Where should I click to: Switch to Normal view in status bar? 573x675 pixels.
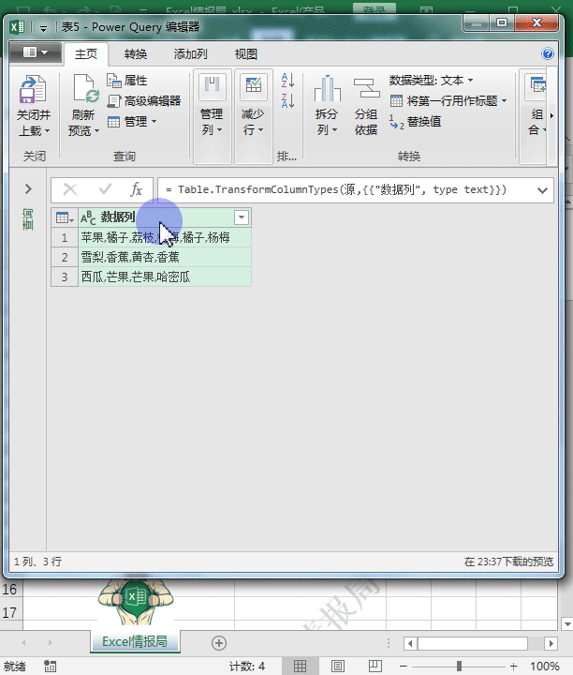[x=300, y=666]
